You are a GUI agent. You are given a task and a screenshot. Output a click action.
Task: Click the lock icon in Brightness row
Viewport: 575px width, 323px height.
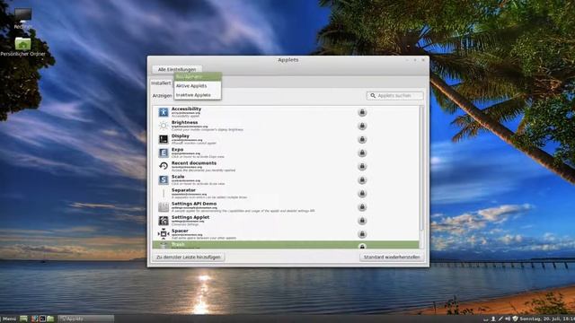[362, 126]
